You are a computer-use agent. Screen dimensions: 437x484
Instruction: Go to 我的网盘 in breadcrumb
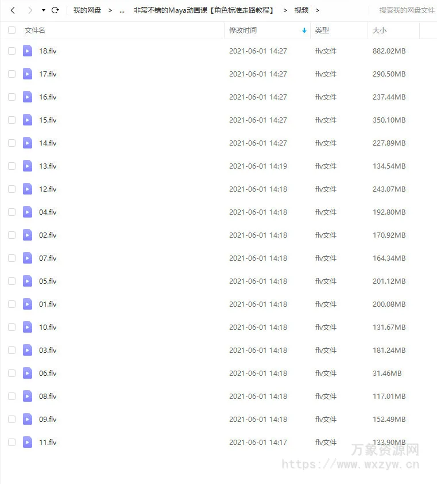(87, 10)
